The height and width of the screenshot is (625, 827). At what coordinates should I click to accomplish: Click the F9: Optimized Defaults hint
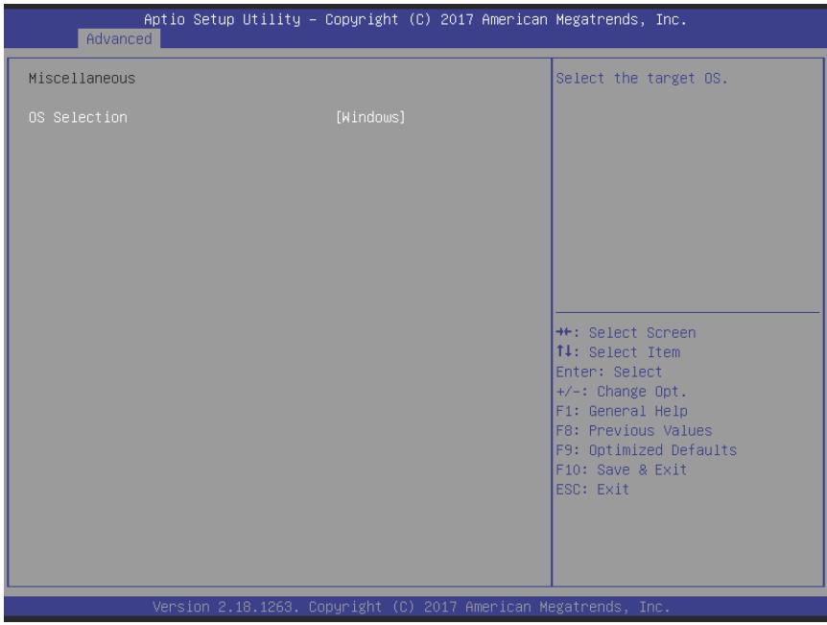point(646,449)
